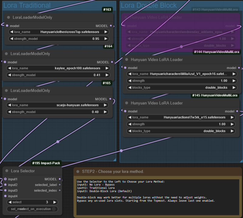The width and height of the screenshot is (243, 218).
Task: Open lora_name dropdown showing MilaAzul_V1_epoch16
Action: 182,74
